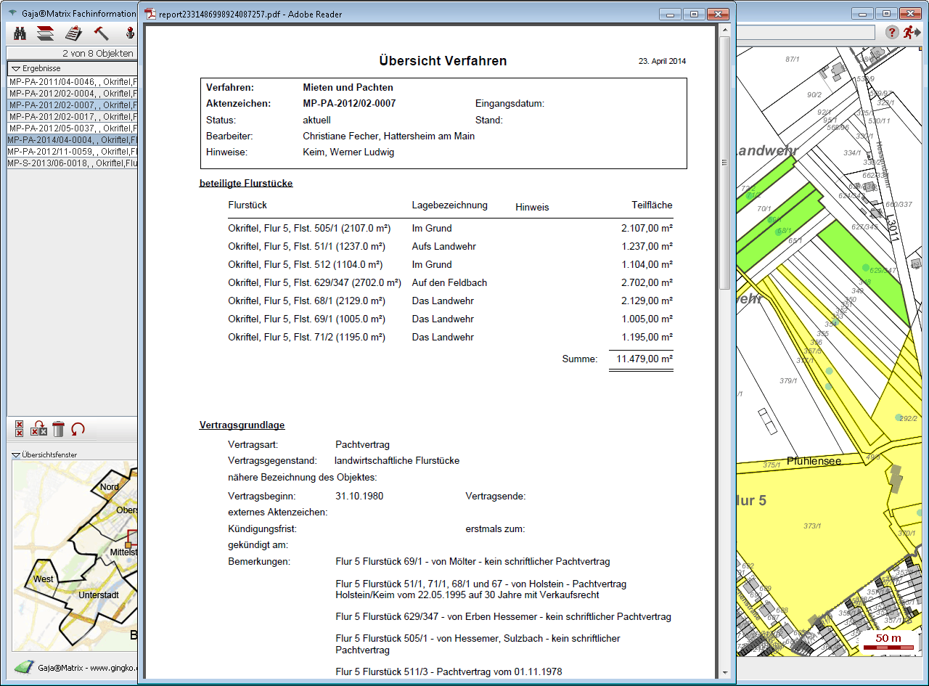Image resolution: width=929 pixels, height=686 pixels.
Task: Open the layers stack tool
Action: (46, 33)
